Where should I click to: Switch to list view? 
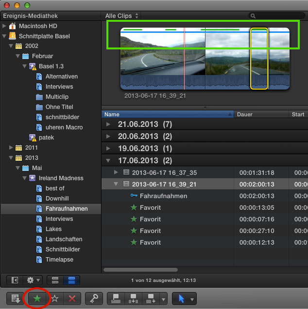(x=71, y=280)
